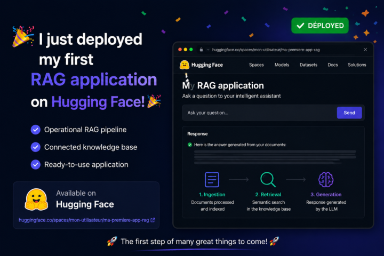384x256 pixels.
Task: Click 'Here is the answer generated from your documents:'
Action: (x=240, y=145)
